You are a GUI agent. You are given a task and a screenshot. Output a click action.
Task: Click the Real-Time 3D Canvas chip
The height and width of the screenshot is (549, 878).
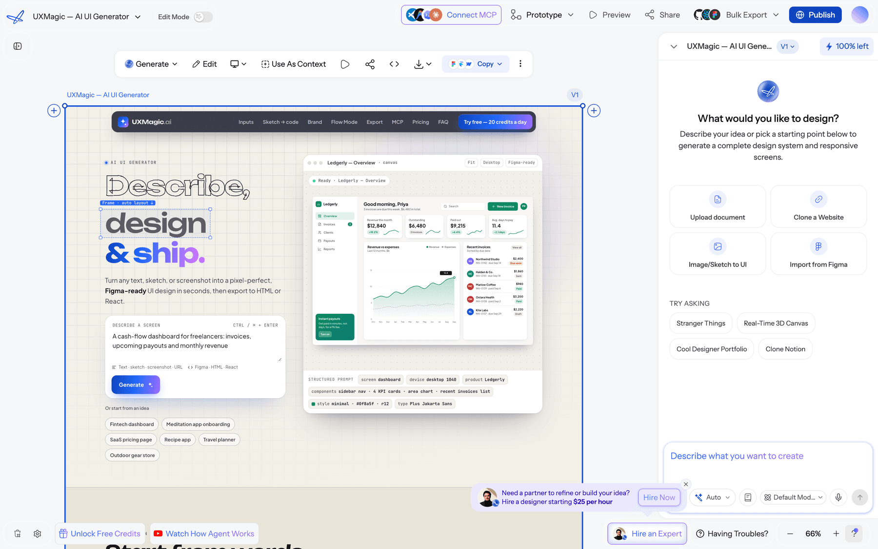[776, 323]
